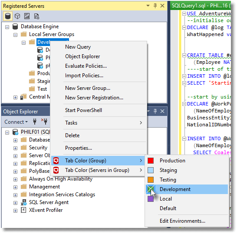The height and width of the screenshot is (234, 237).
Task: Switch to SQLQuery1.sql editor tab
Action: (201, 6)
